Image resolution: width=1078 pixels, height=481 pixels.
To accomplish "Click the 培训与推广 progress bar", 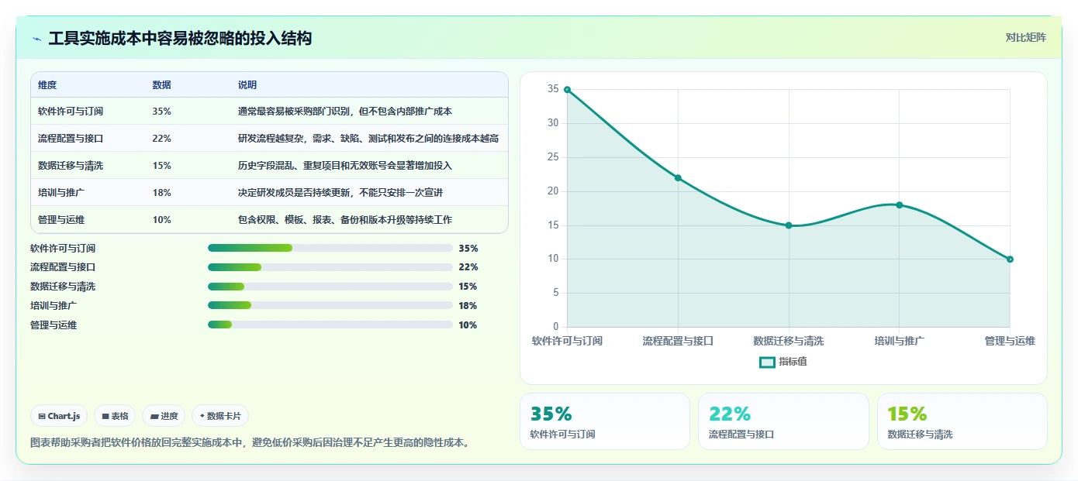I will pos(330,305).
